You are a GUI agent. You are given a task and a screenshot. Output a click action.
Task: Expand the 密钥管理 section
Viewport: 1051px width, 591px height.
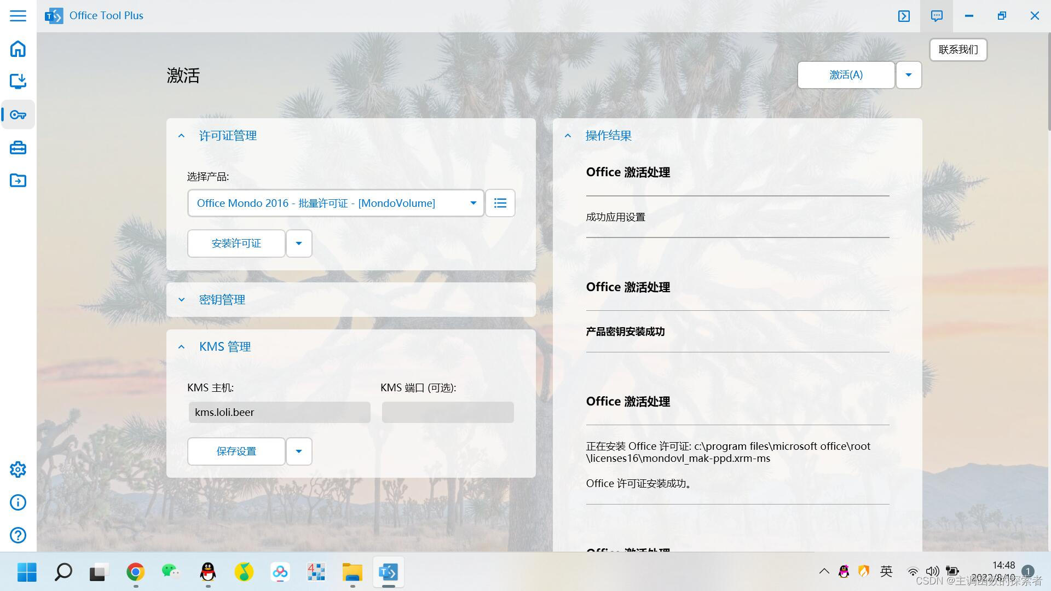(181, 300)
